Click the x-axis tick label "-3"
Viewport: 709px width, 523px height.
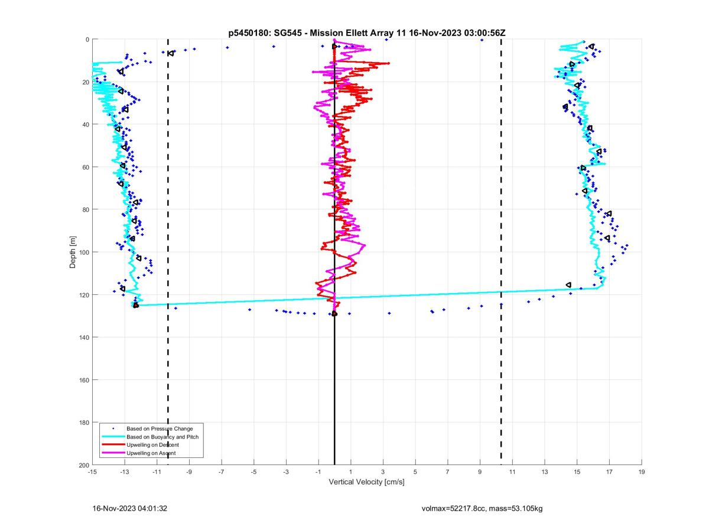click(286, 472)
